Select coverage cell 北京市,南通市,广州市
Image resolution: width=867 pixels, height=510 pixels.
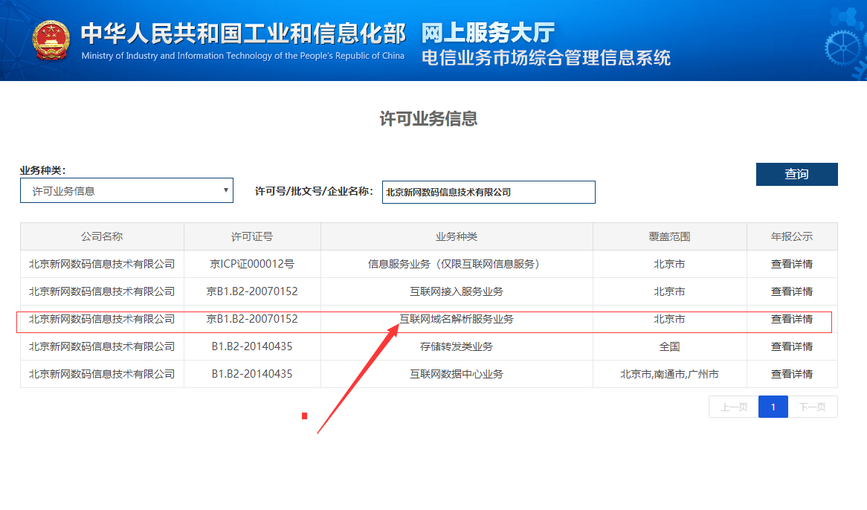click(670, 374)
